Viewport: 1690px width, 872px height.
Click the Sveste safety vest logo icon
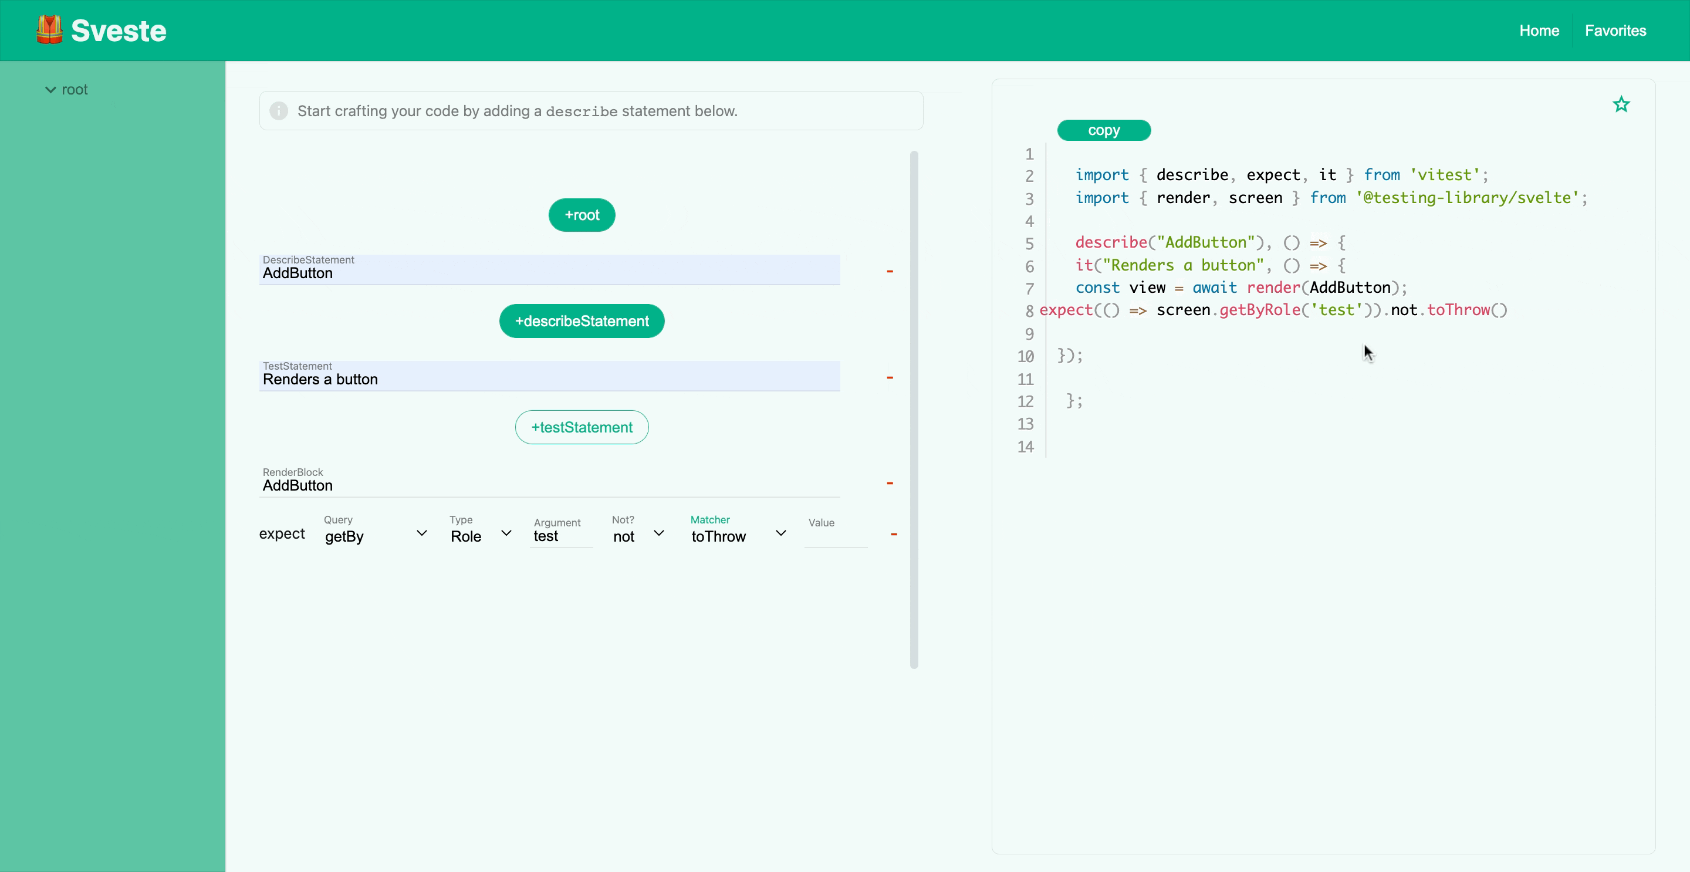49,30
